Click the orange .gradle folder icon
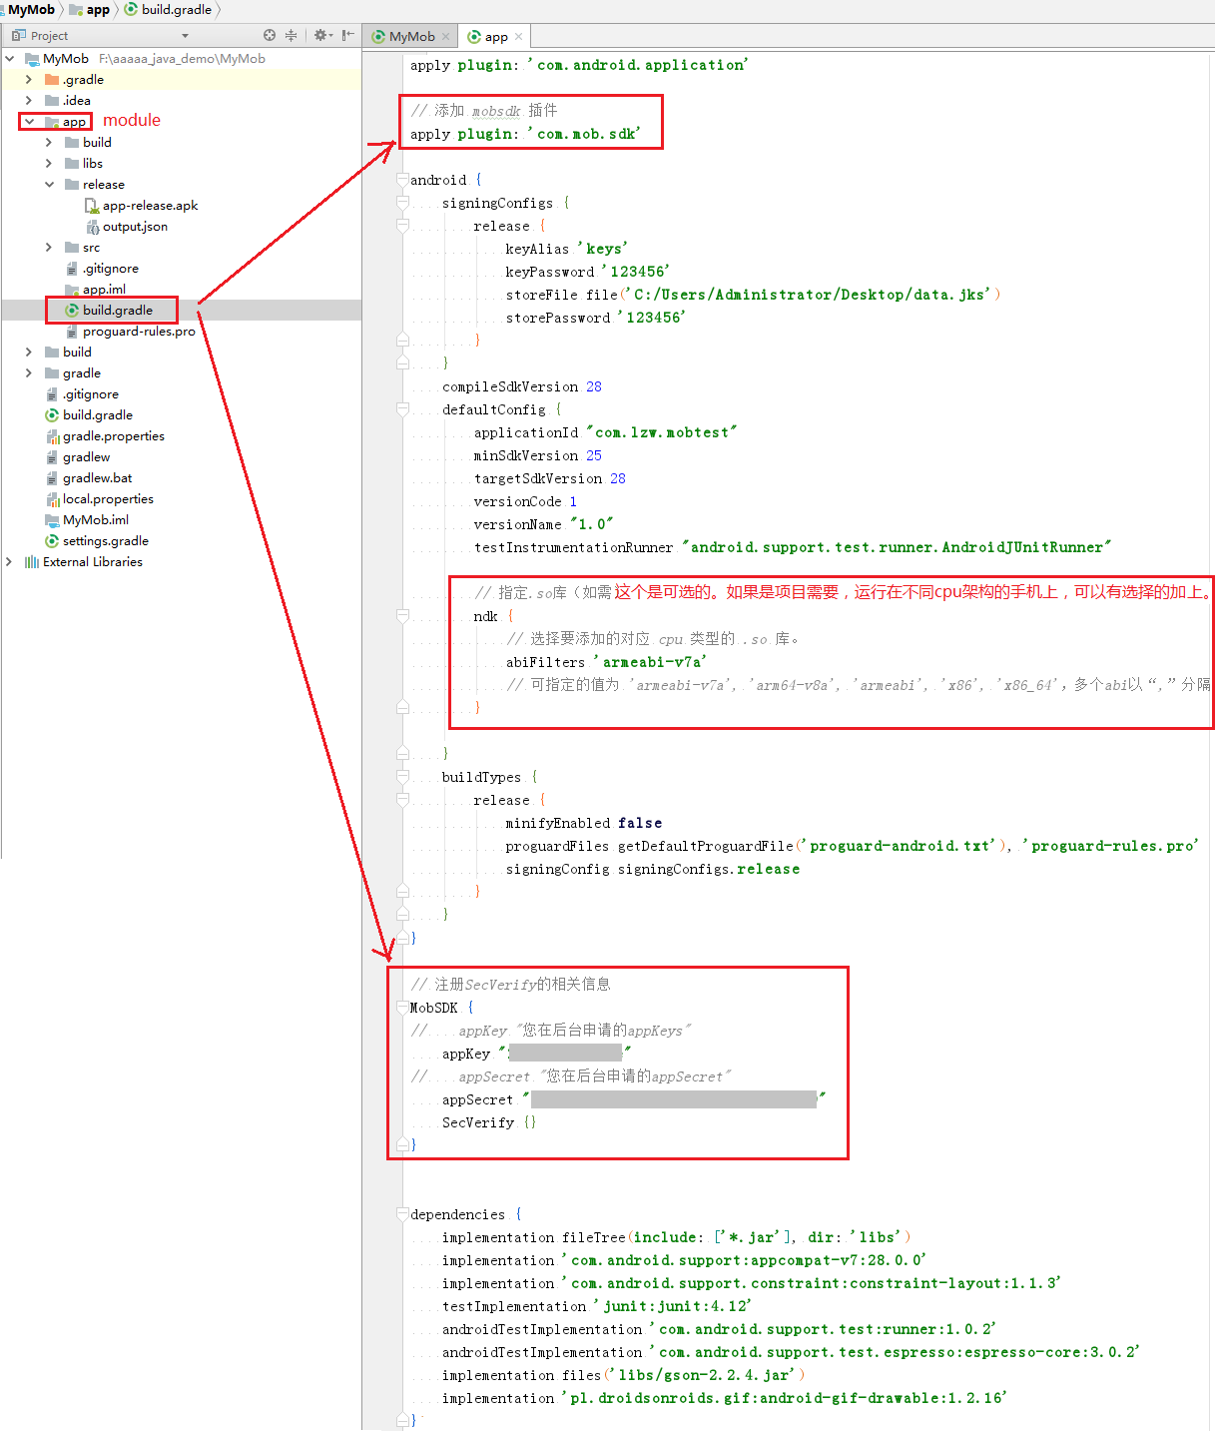The width and height of the screenshot is (1215, 1431). point(52,80)
